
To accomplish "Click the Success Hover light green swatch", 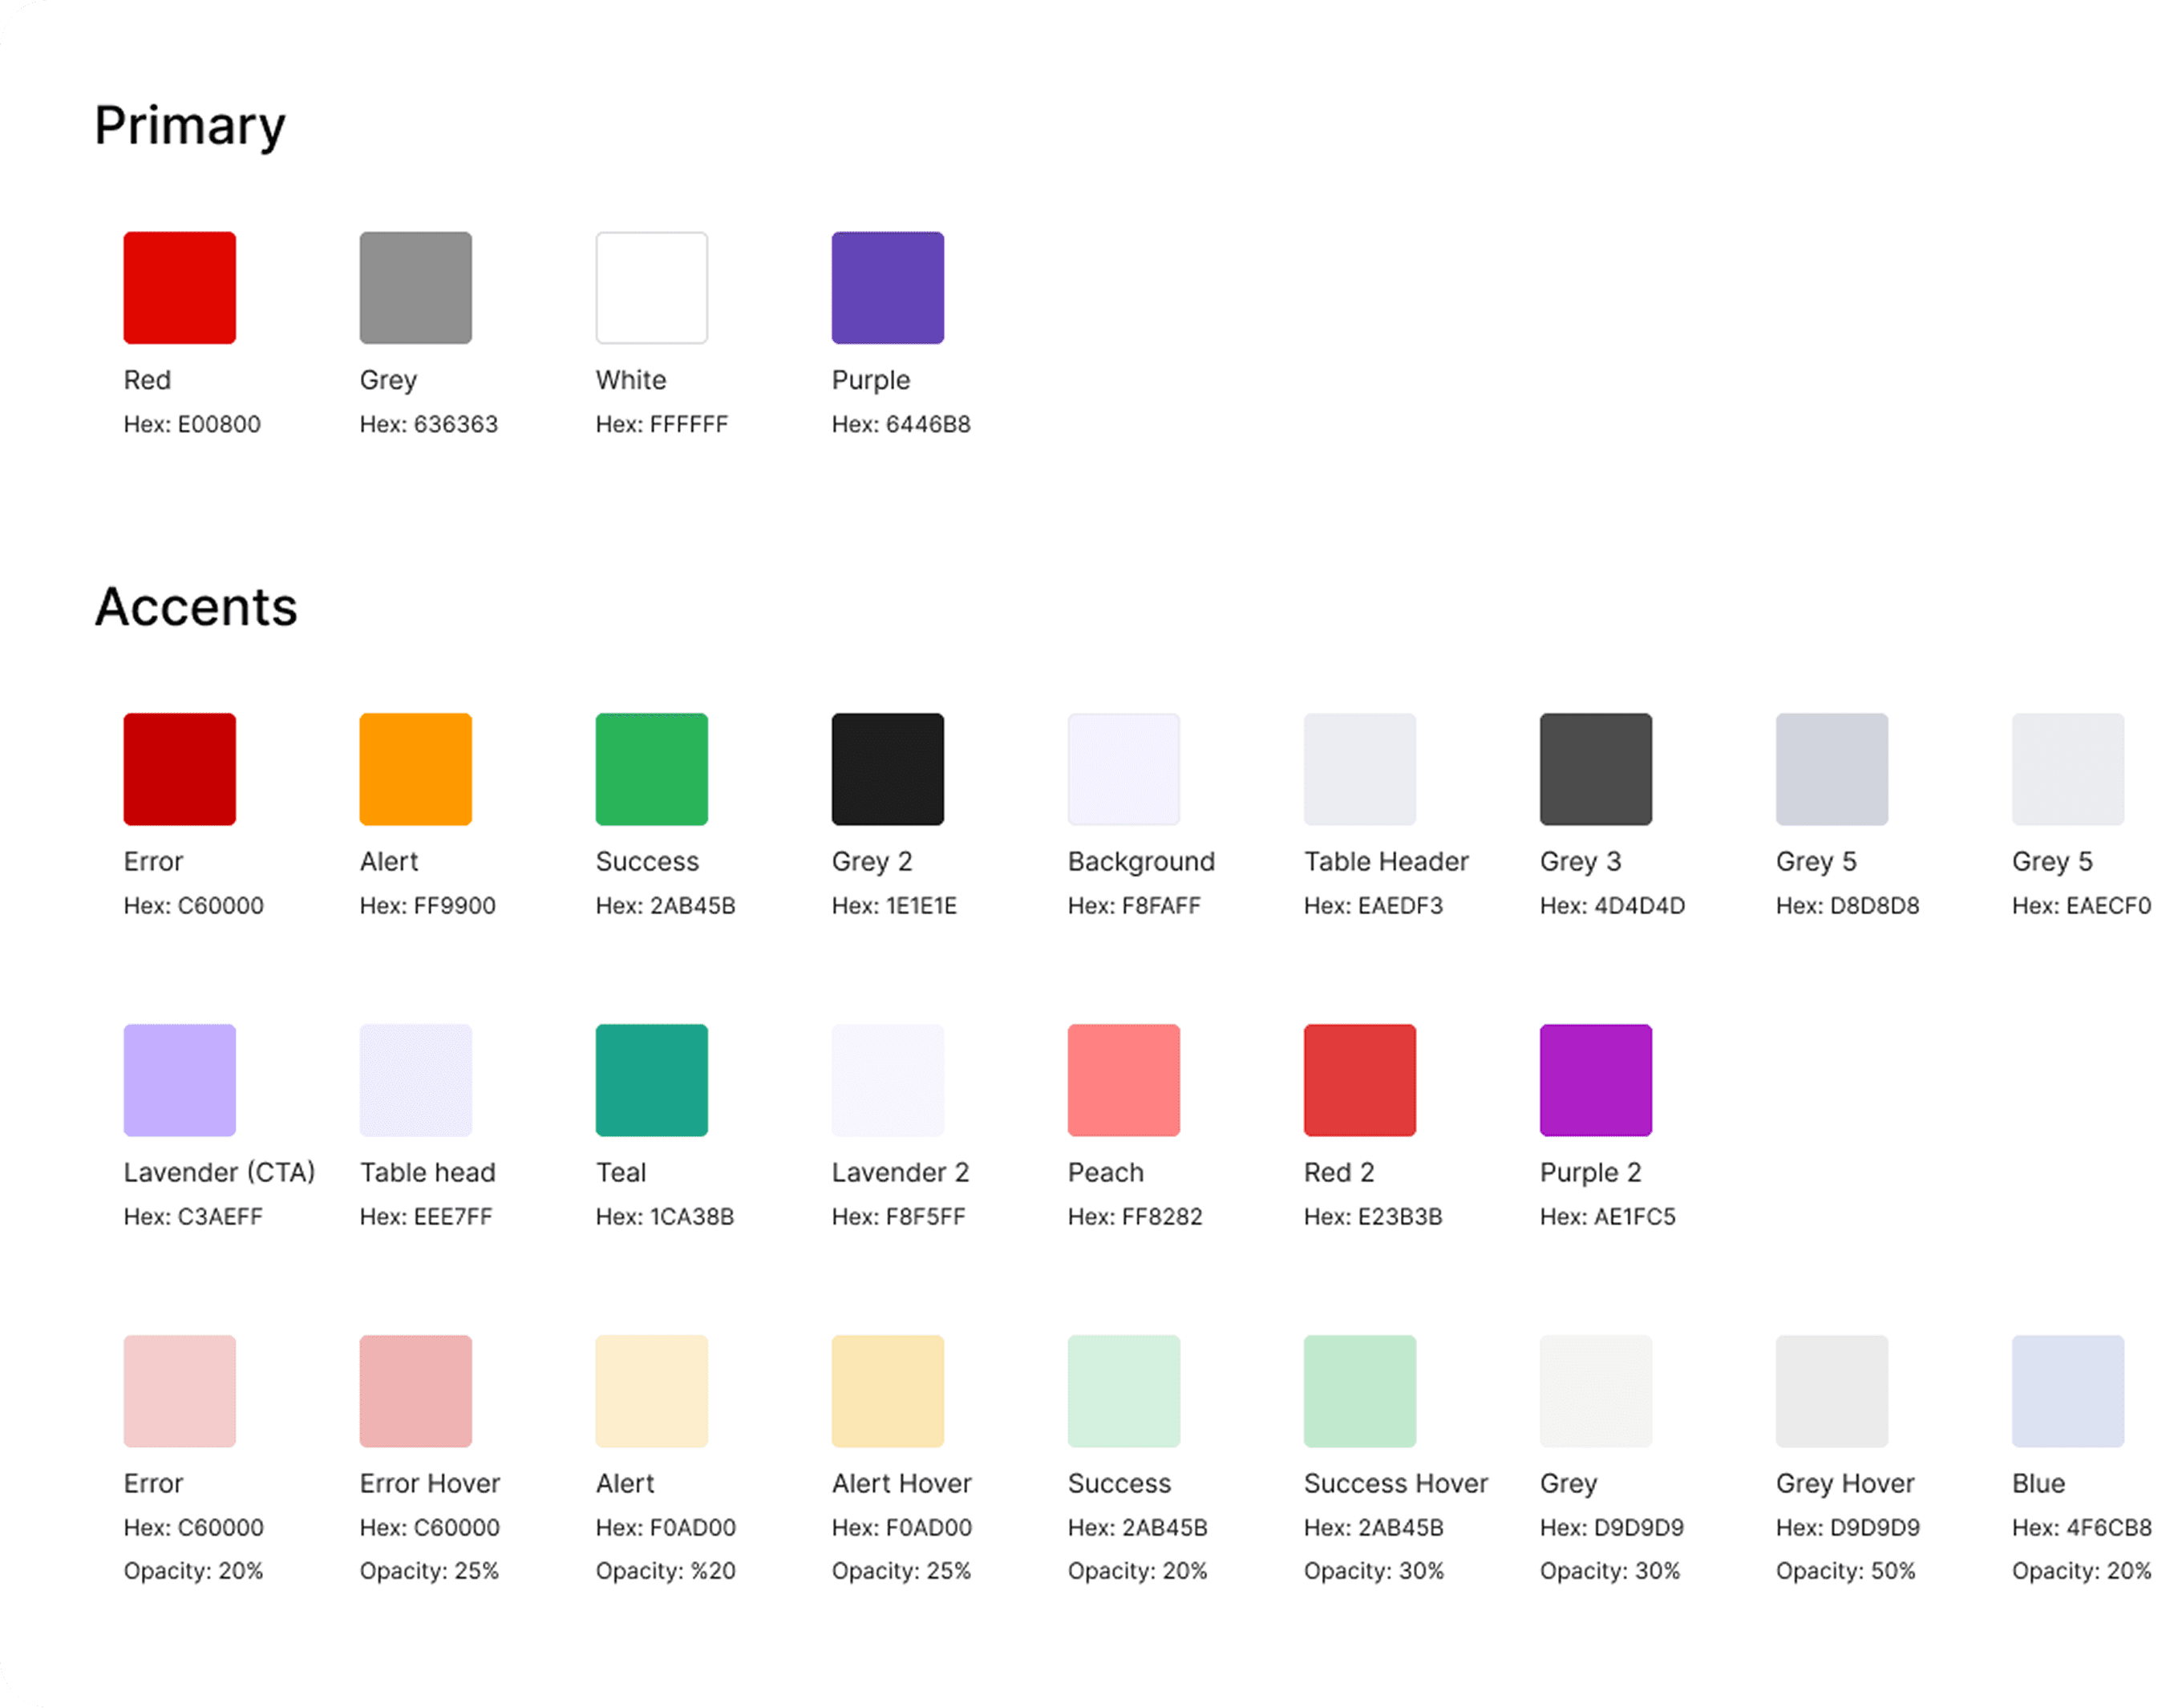I will (1359, 1391).
